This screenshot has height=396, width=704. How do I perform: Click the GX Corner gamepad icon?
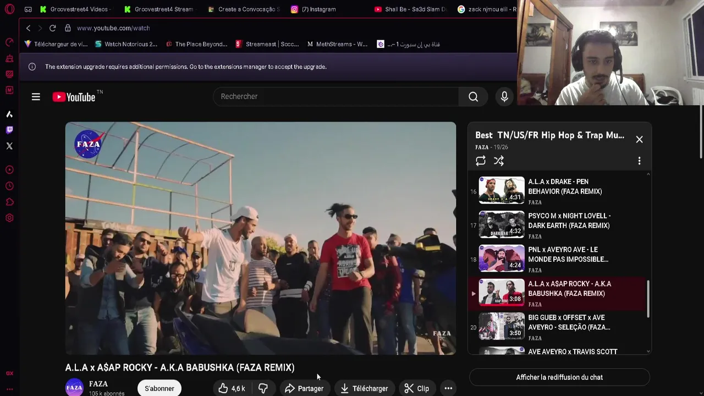28,9
